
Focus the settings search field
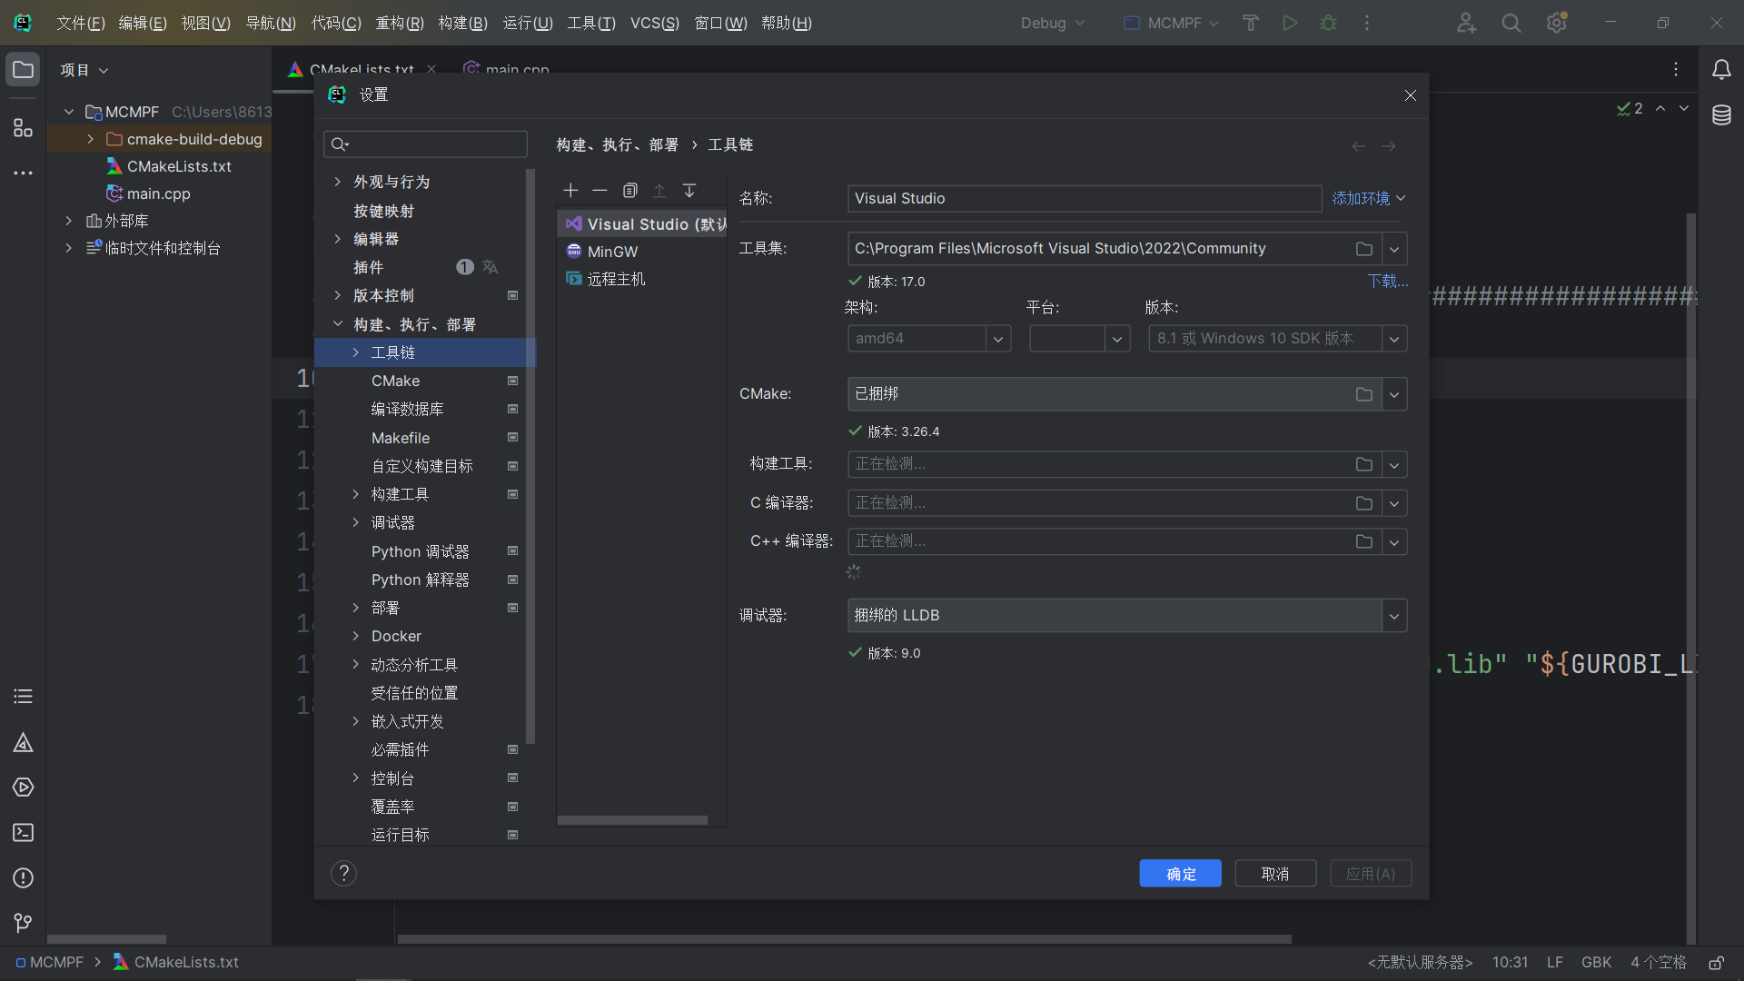pos(425,144)
